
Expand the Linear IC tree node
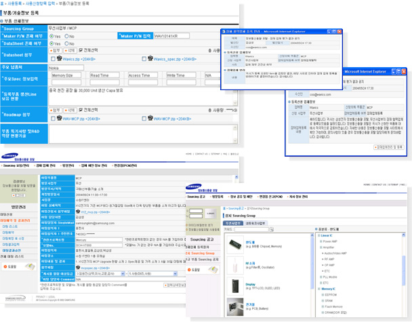coord(319,235)
